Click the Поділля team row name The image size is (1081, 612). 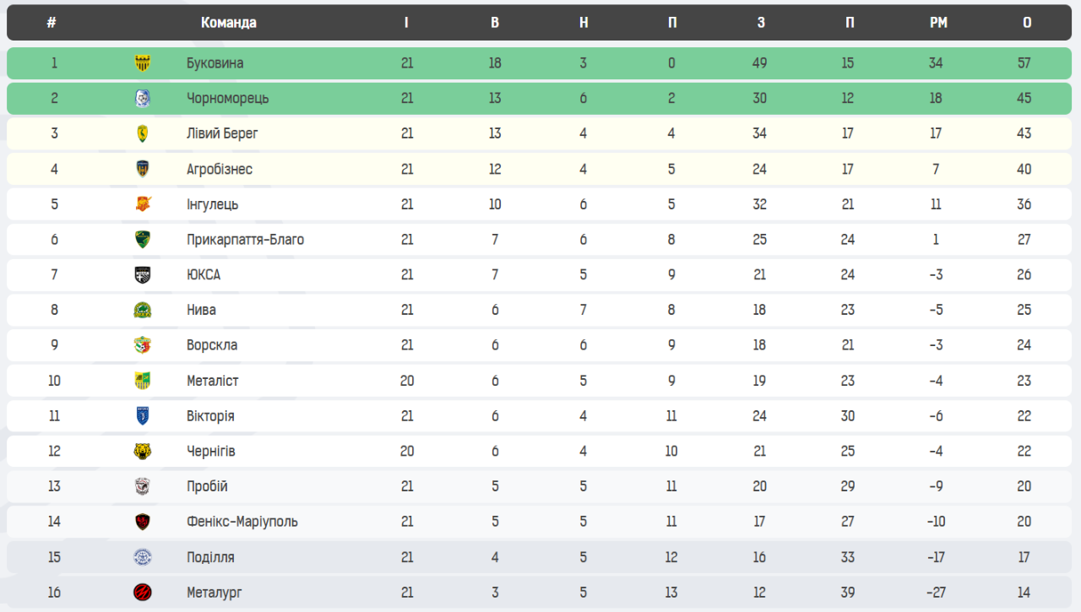click(x=210, y=557)
